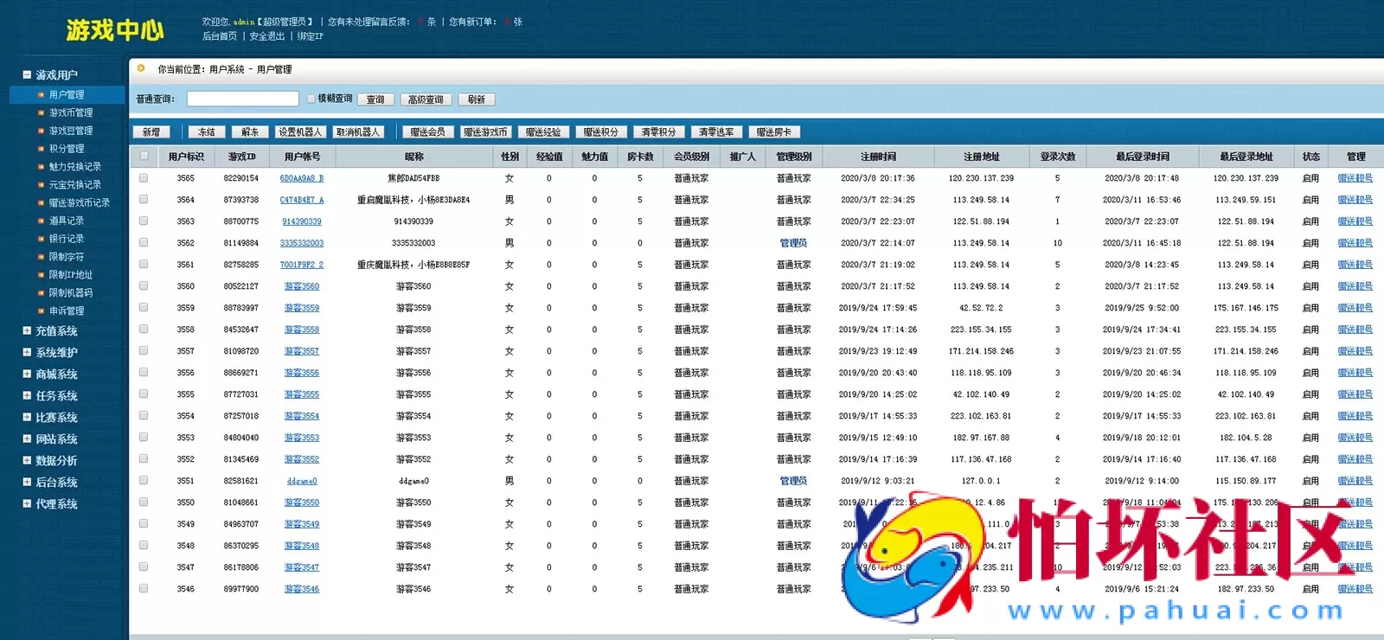The width and height of the screenshot is (1384, 640).
Task: Expand the 代理系统 section
Action: pos(28,504)
